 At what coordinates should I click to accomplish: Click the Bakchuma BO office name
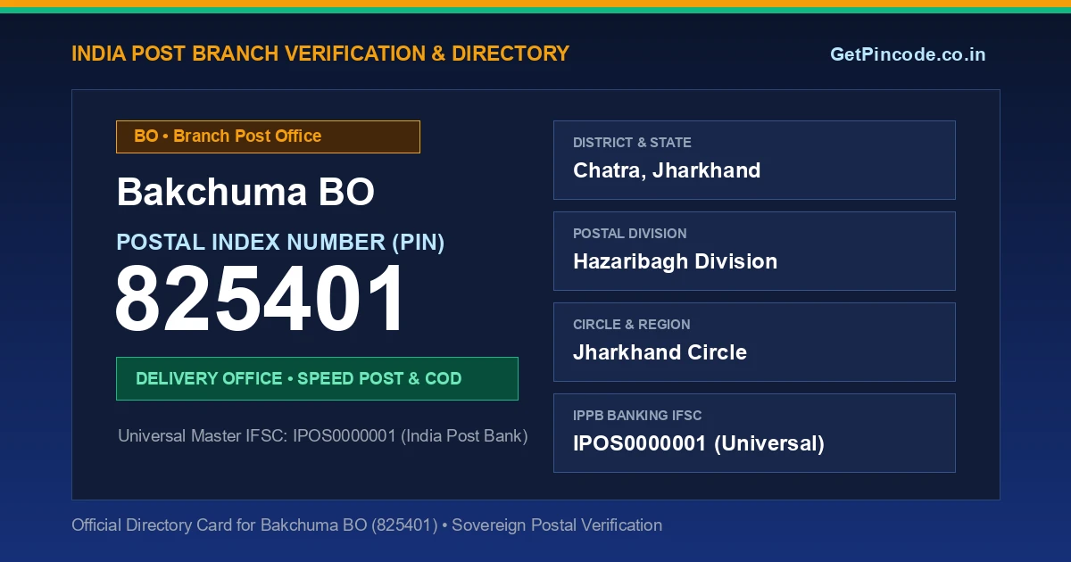click(x=245, y=192)
